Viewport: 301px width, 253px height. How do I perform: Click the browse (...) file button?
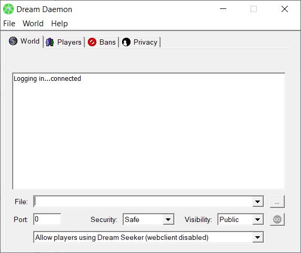[x=277, y=202]
